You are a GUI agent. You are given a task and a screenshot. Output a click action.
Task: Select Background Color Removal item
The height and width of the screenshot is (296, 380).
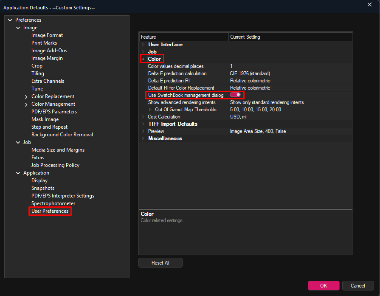[62, 135]
